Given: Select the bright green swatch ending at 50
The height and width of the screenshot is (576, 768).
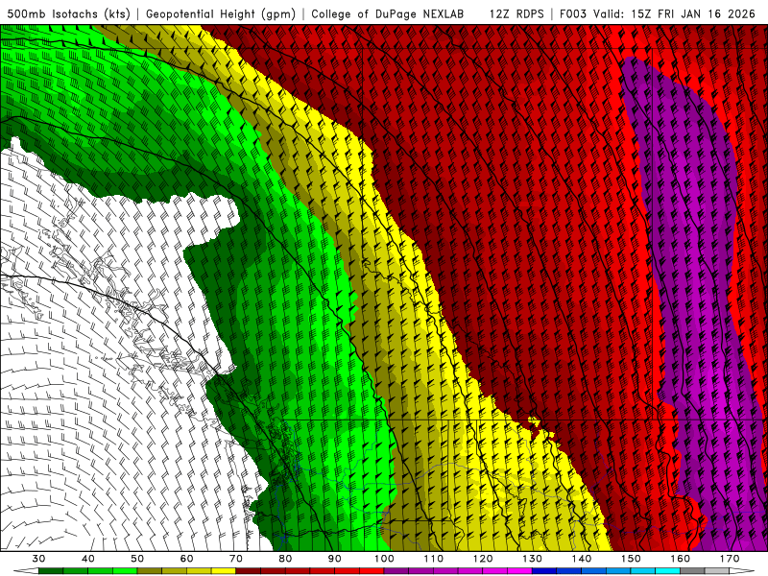Looking at the screenshot, I should point(125,571).
